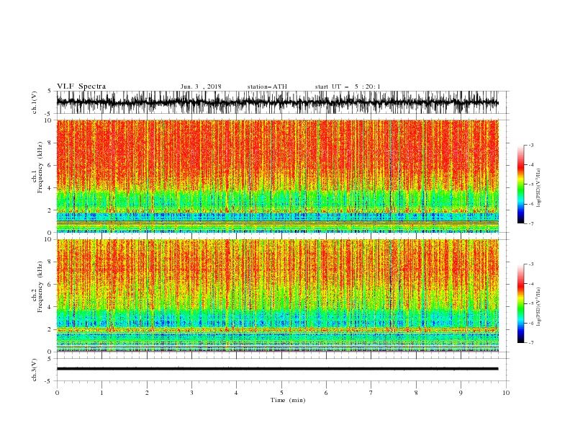Select the date text "Jun. 3 , 2018"
This screenshot has width=570, height=441.
point(201,86)
